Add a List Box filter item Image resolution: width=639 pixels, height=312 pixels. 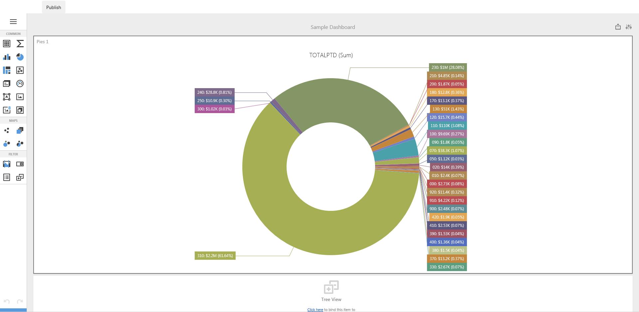pyautogui.click(x=7, y=177)
